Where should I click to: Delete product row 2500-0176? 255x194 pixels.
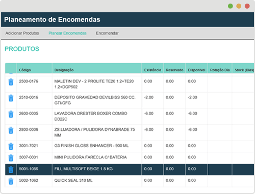(x=11, y=82)
